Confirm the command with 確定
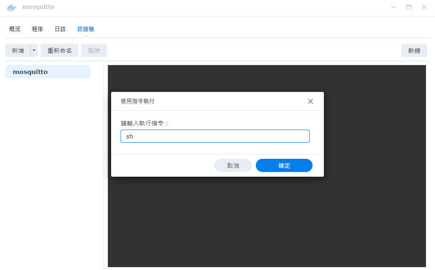 284,165
